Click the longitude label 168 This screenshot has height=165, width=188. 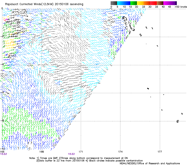41,152
